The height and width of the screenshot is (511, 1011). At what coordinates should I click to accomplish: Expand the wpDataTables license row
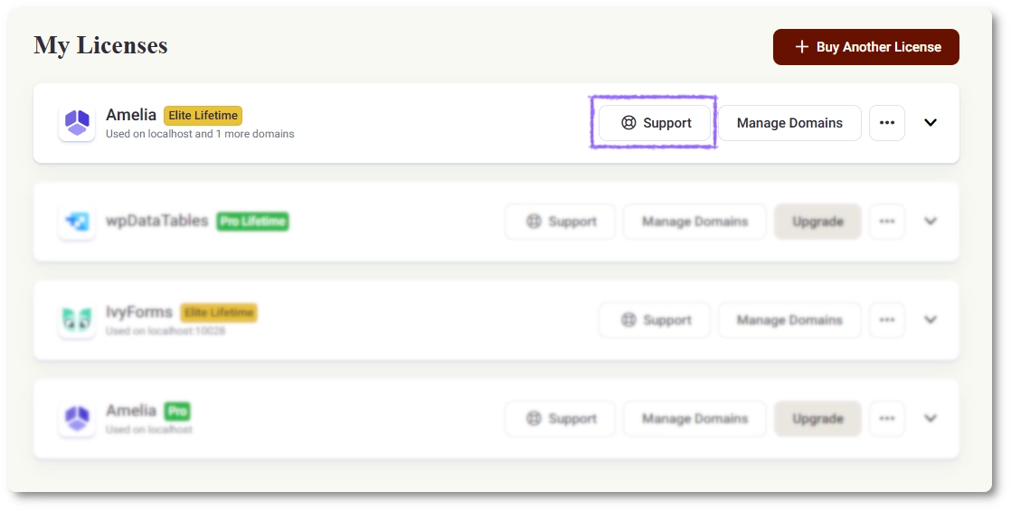(931, 222)
